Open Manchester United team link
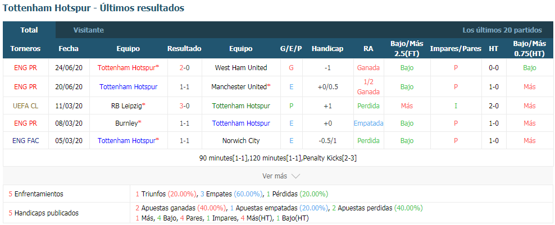 pos(240,86)
